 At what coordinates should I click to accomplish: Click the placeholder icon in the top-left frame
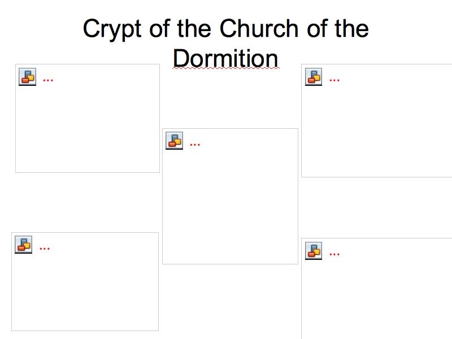click(27, 77)
